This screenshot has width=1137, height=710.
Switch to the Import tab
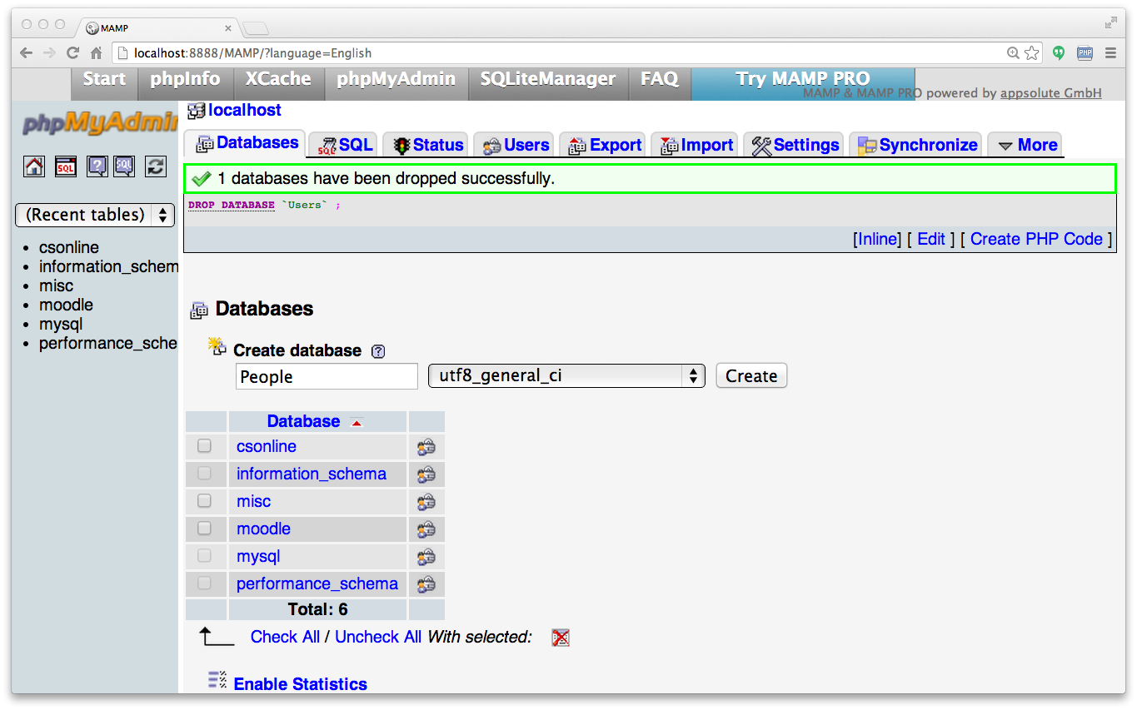696,145
